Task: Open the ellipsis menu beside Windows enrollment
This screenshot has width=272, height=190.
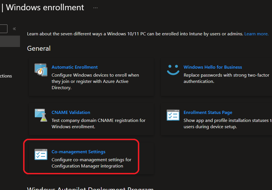Action: pos(95,8)
